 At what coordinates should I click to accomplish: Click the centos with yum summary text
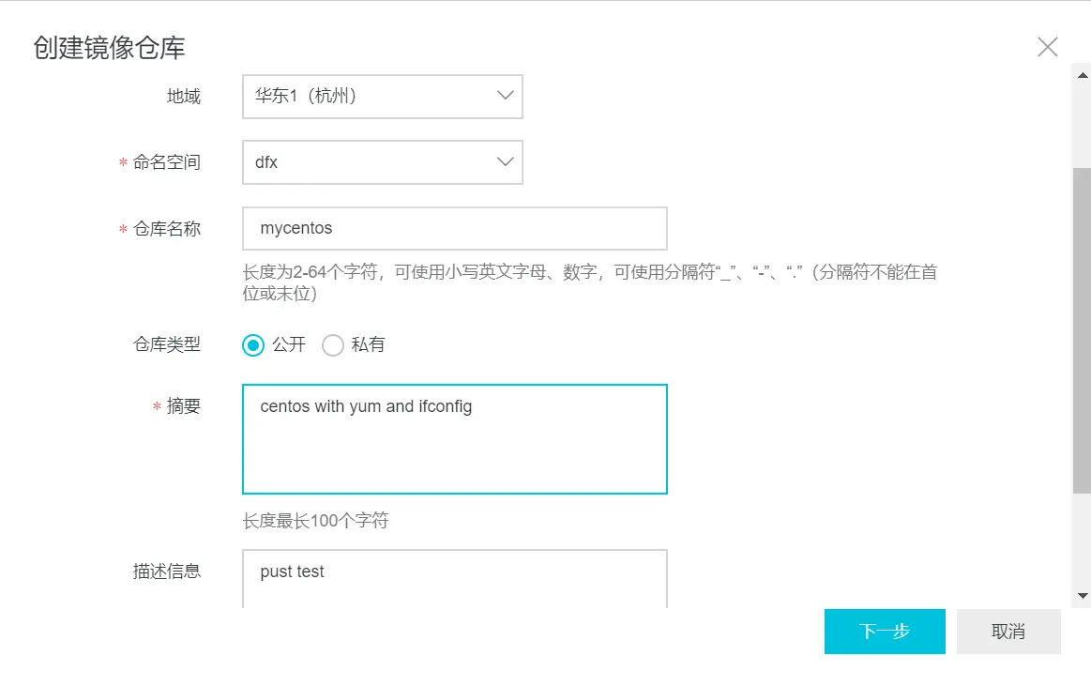(x=366, y=406)
